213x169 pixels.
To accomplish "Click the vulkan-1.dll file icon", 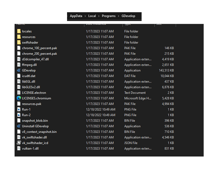I will coord(19,148).
